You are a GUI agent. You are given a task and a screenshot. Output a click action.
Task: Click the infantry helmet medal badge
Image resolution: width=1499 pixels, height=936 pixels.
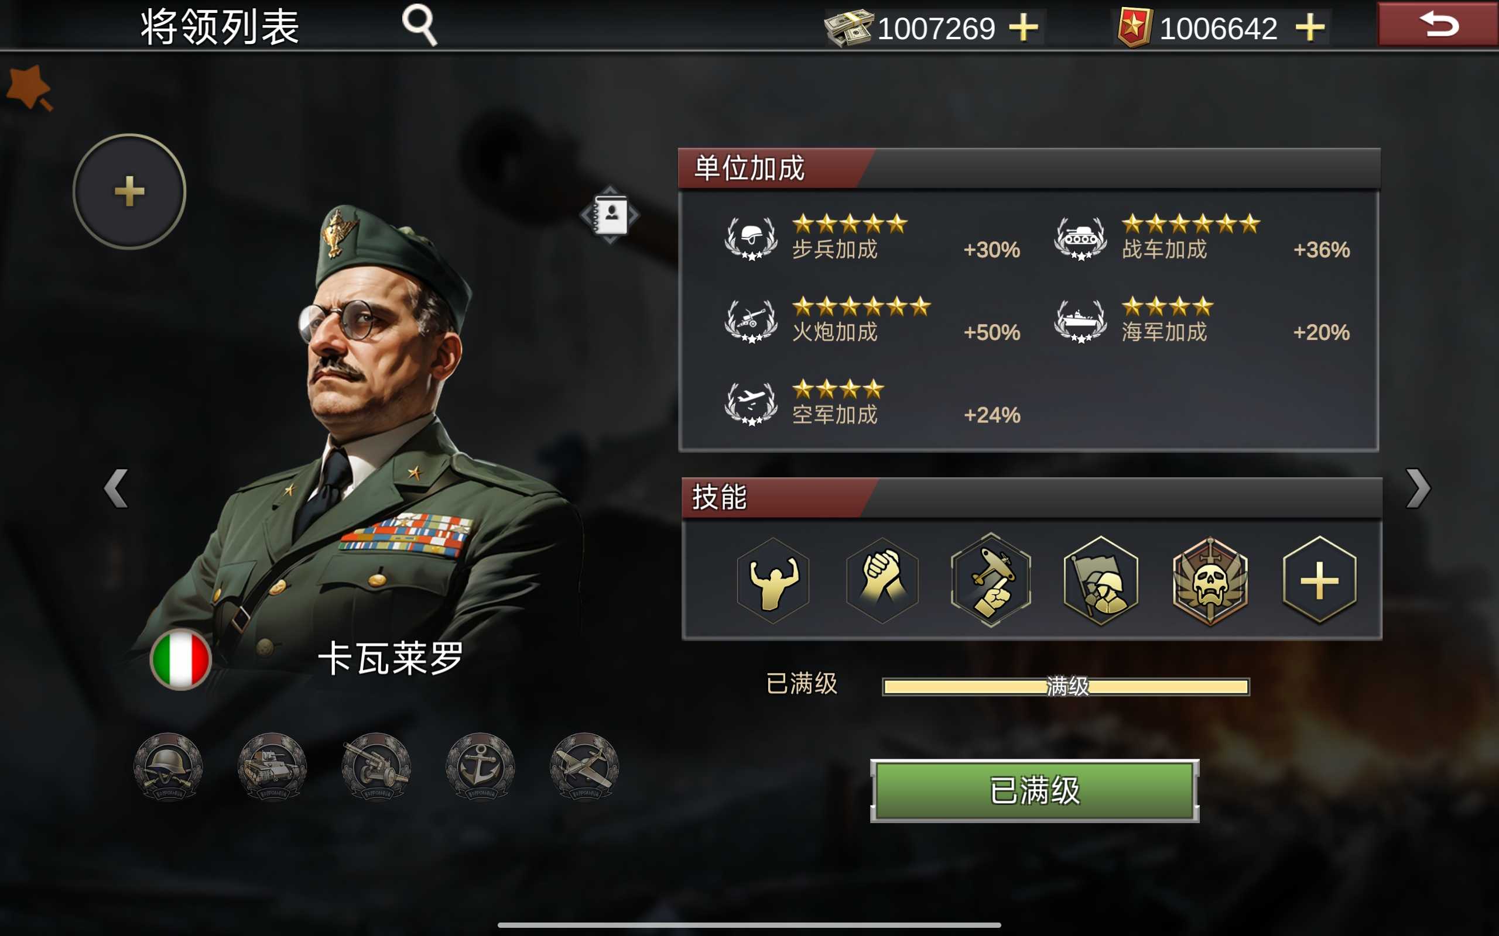point(168,766)
